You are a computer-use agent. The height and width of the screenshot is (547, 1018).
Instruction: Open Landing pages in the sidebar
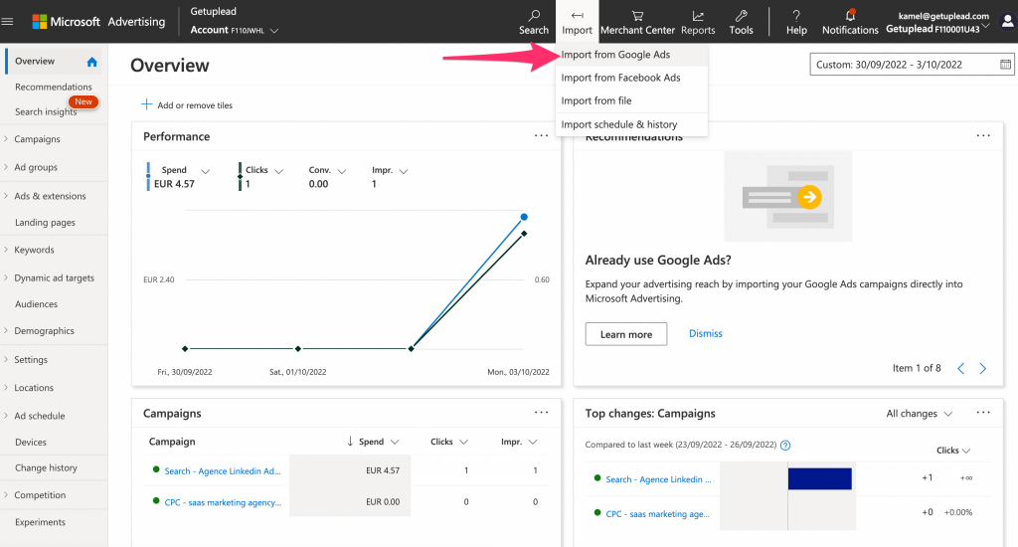tap(45, 222)
